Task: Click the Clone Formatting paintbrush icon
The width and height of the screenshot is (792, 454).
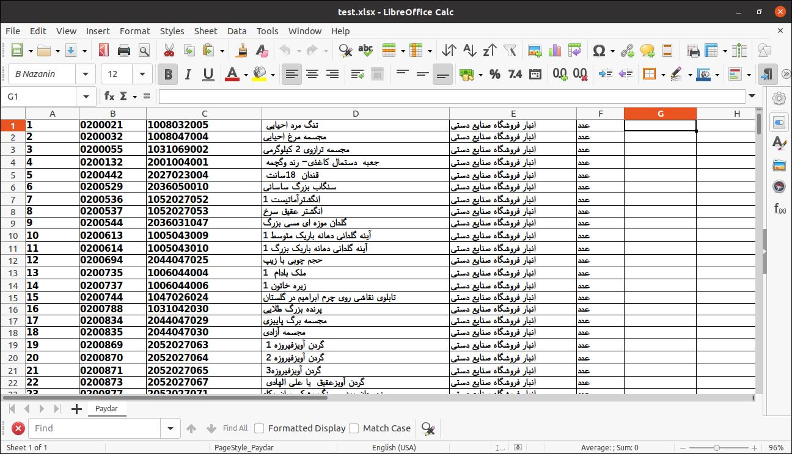Action: (x=242, y=51)
